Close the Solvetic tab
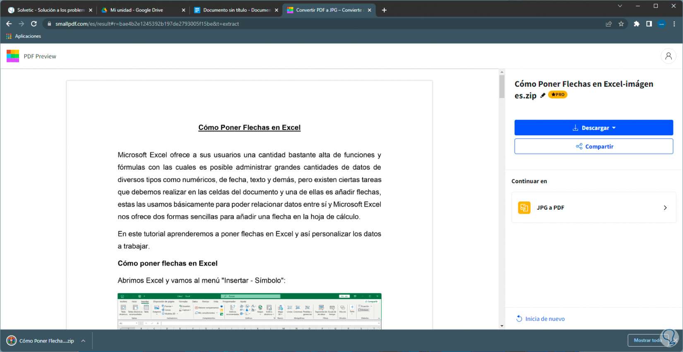The image size is (683, 352). click(91, 10)
